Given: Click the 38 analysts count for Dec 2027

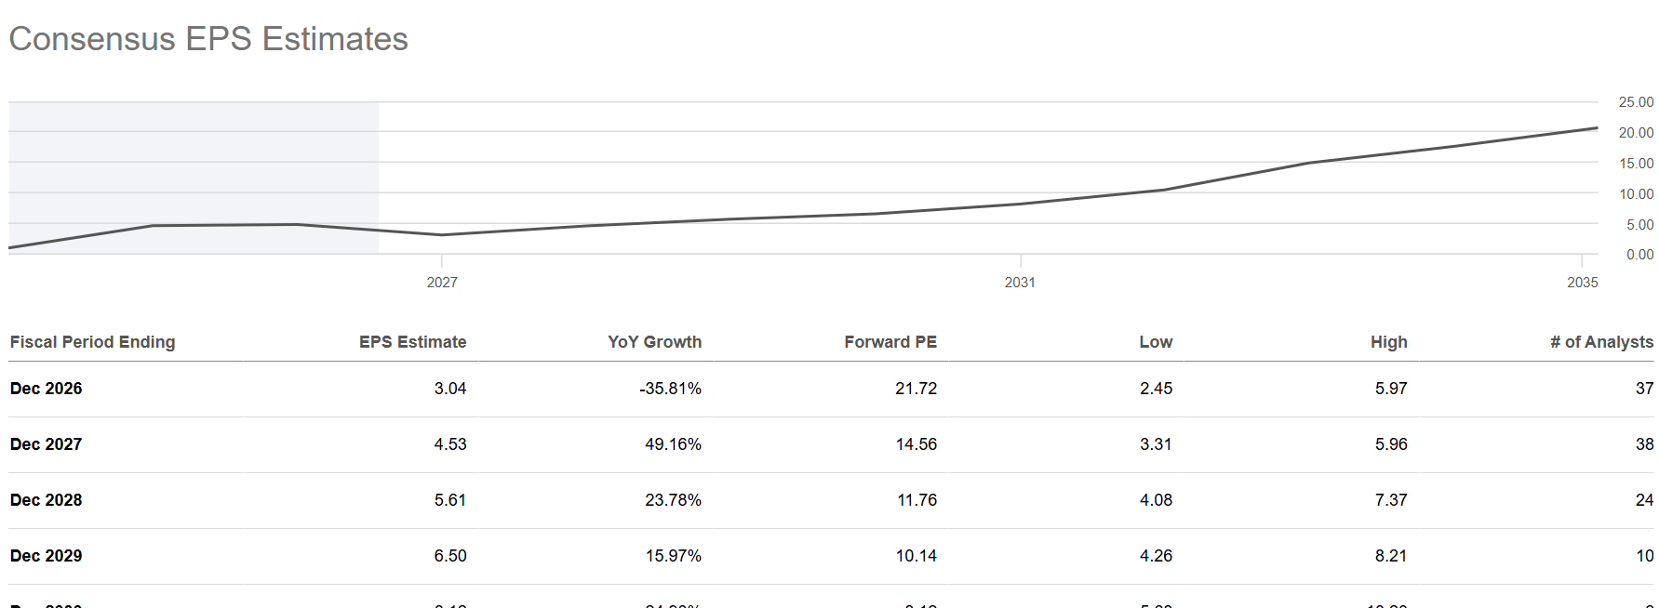Looking at the screenshot, I should (x=1644, y=444).
